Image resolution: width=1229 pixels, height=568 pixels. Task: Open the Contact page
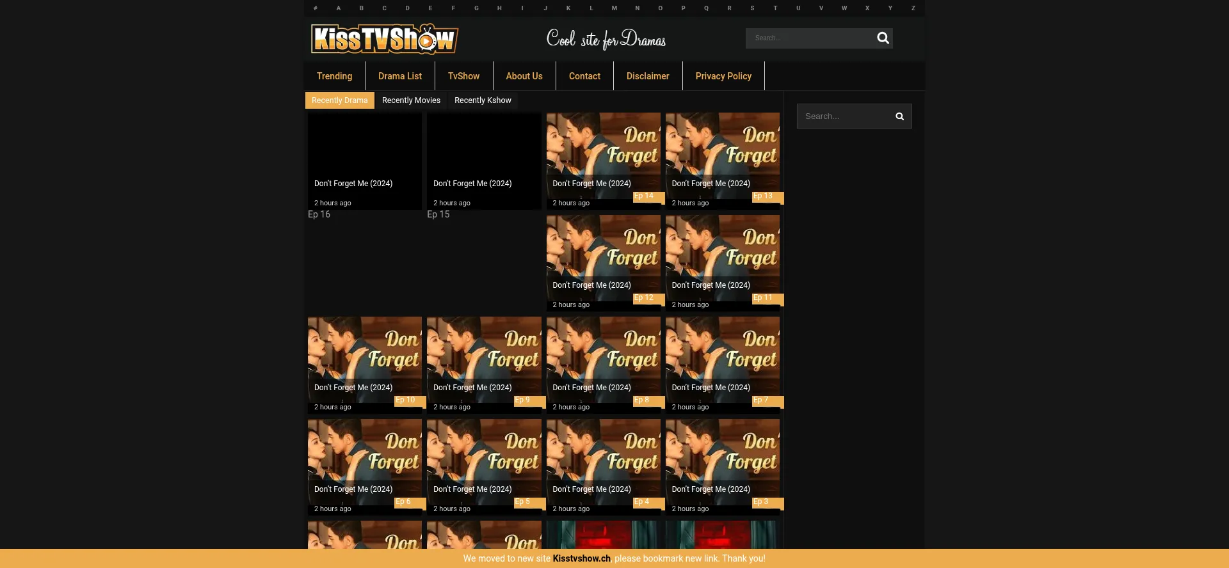pyautogui.click(x=584, y=76)
